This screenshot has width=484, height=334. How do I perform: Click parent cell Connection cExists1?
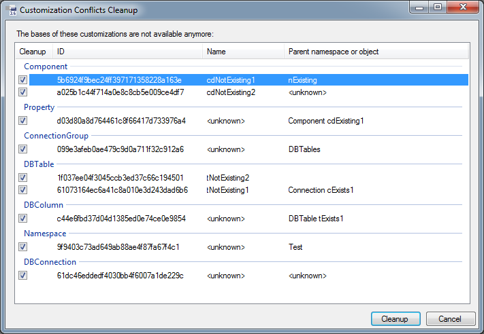321,190
